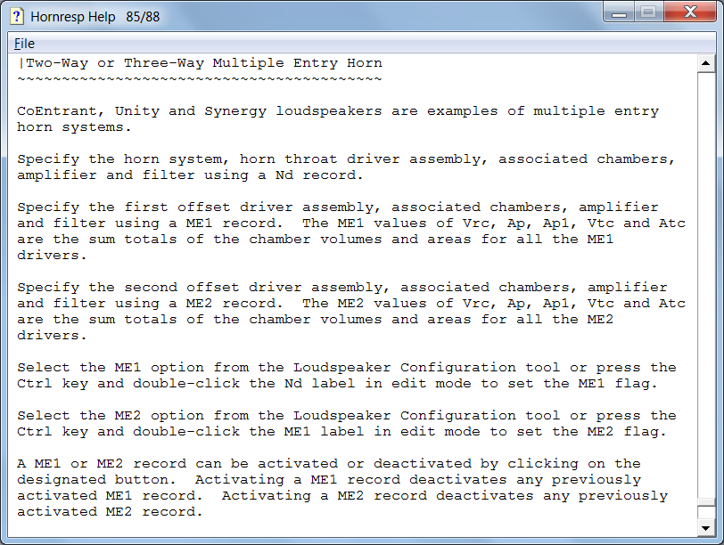The height and width of the screenshot is (545, 724).
Task: Click the text 'CoEntrant, Unity and Synergy loudspeakers'
Action: (200, 111)
